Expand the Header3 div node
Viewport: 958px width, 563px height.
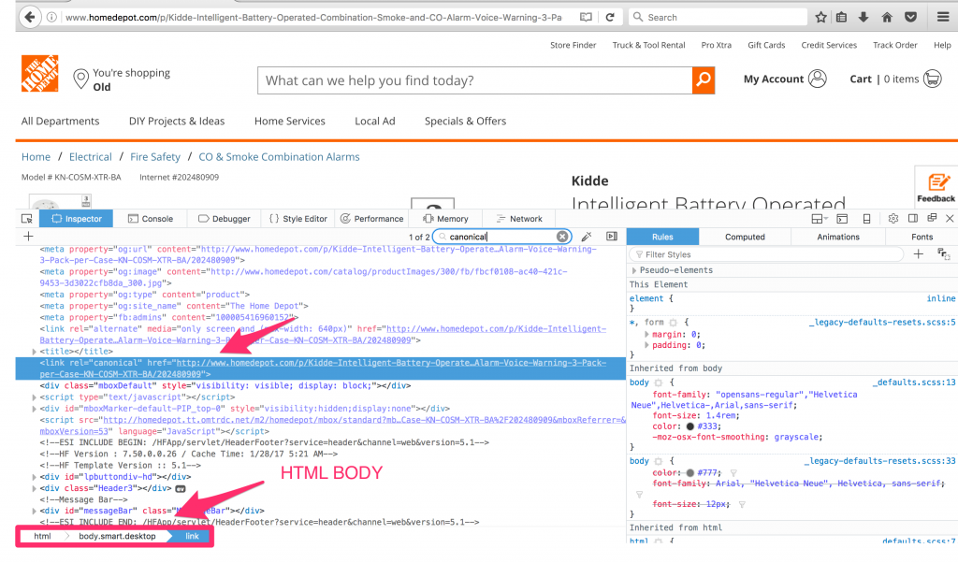click(x=35, y=488)
